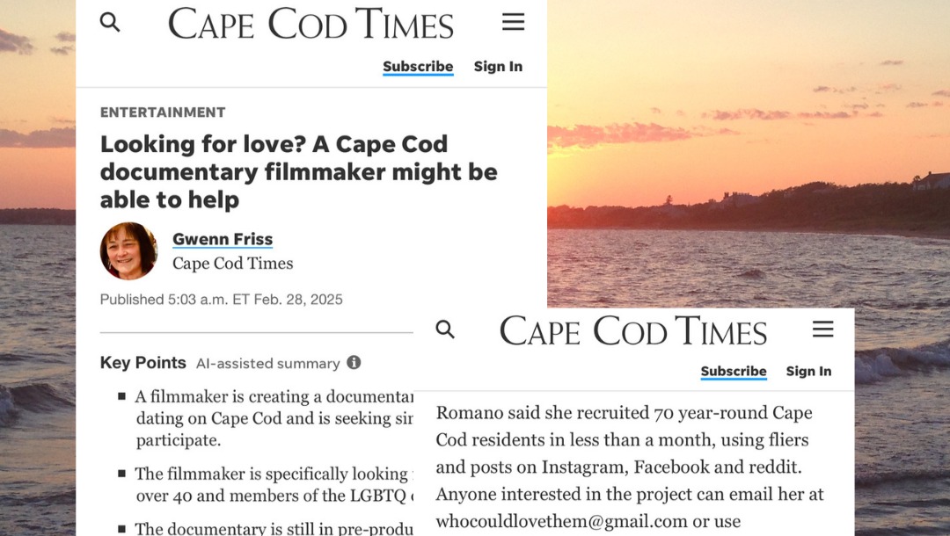Click the Published Feb. 28, 2025 timestamp
This screenshot has width=950, height=536.
(221, 300)
